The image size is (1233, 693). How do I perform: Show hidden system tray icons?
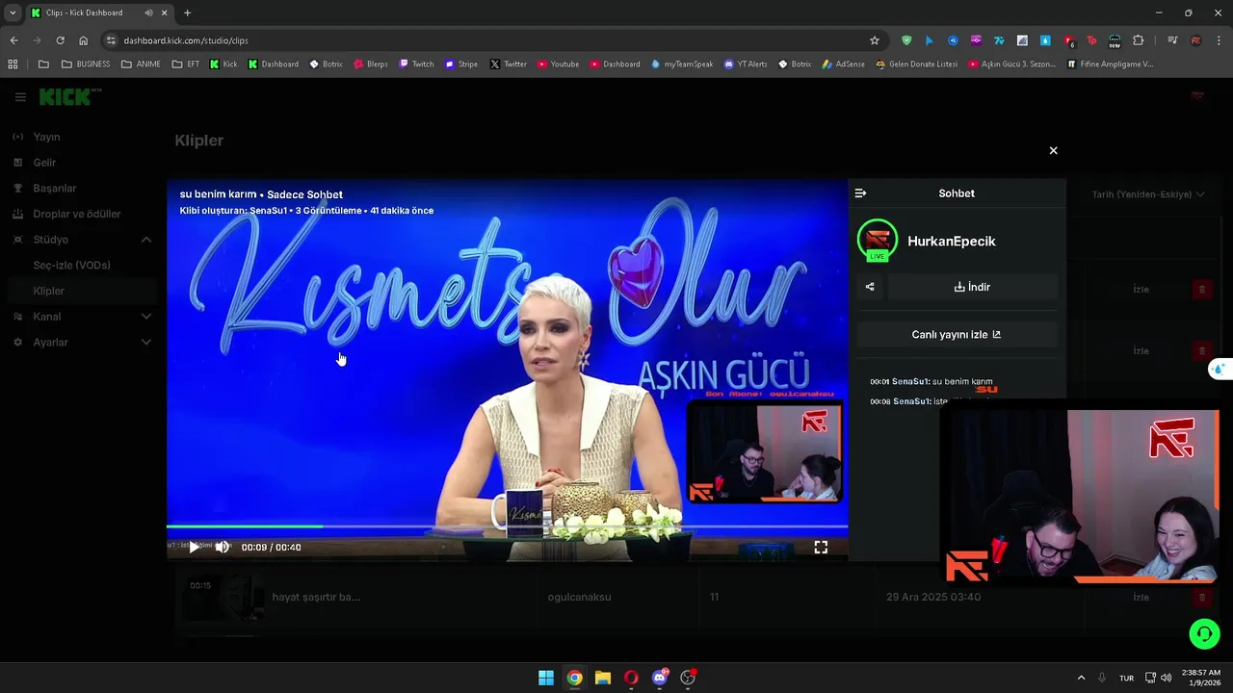[x=1081, y=678]
